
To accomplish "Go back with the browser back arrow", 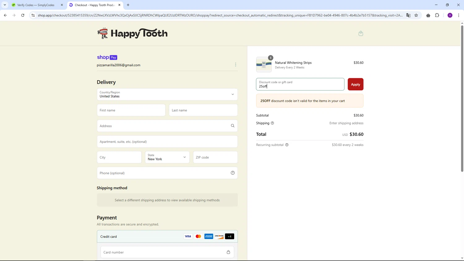I will tap(5, 15).
